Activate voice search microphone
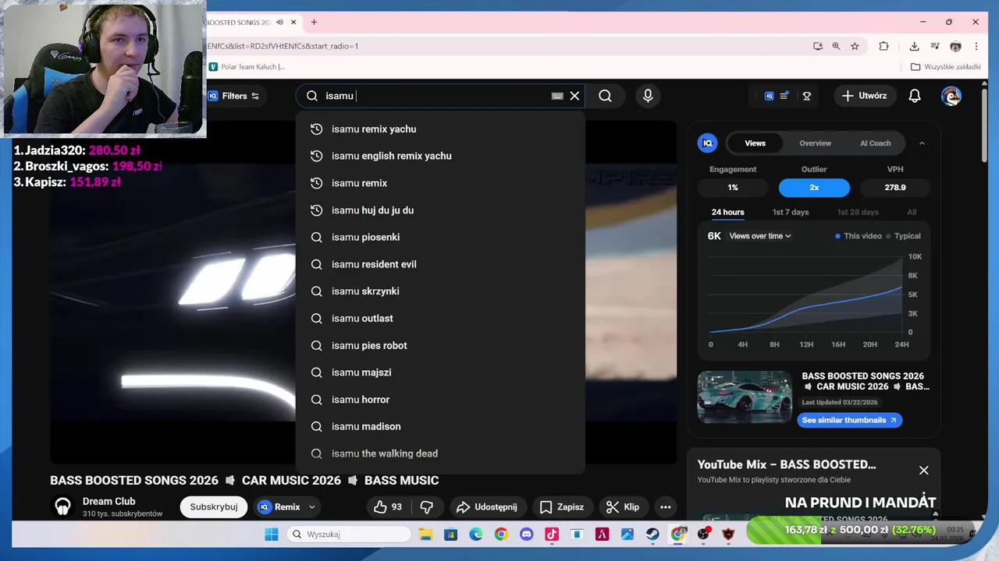Viewport: 999px width, 561px height. coord(647,96)
